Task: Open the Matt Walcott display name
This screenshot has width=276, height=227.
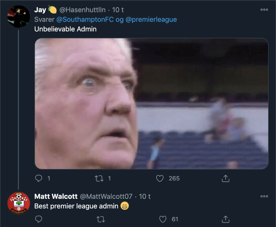Action: click(56, 196)
